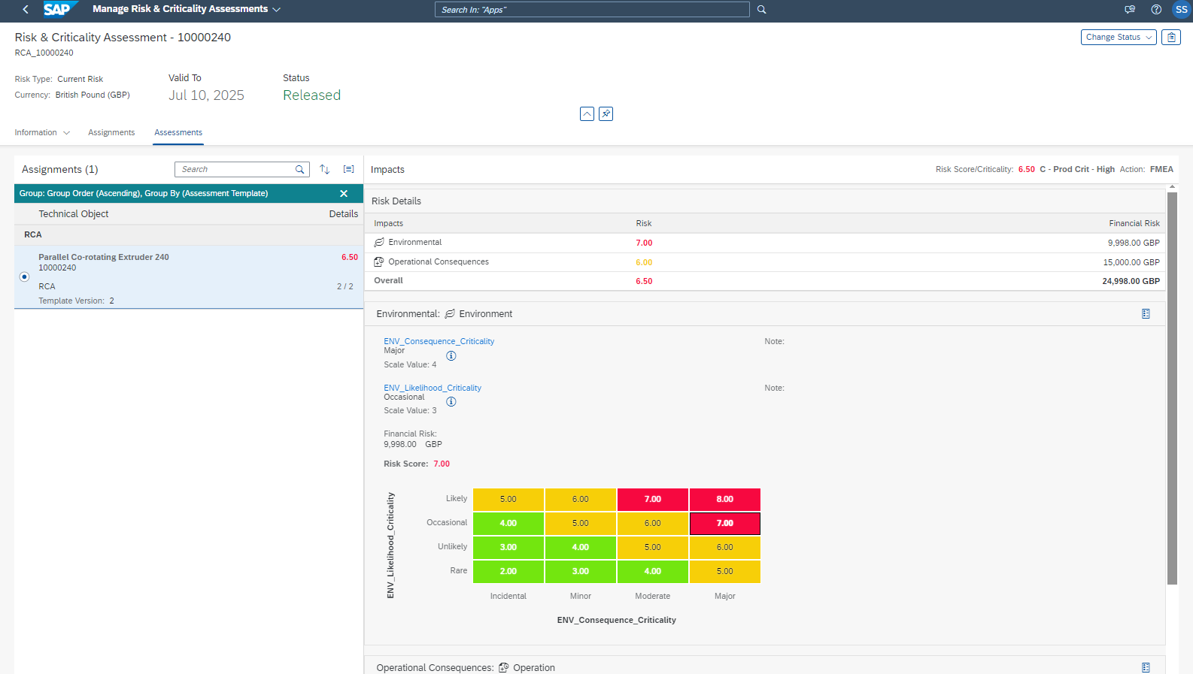Show info for ENV_Consequence_Criticality Major
This screenshot has height=674, width=1193.
click(x=451, y=355)
